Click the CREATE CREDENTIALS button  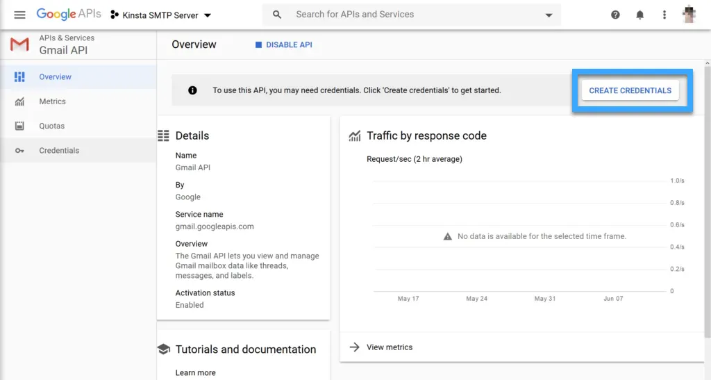(x=630, y=90)
